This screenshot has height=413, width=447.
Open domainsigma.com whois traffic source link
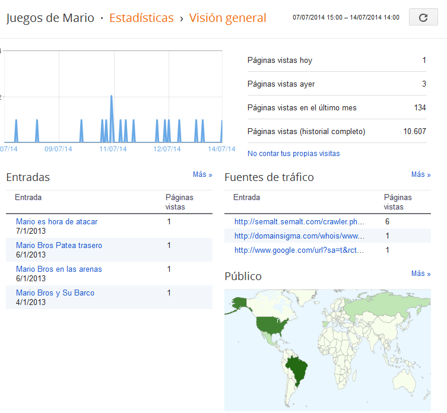299,236
